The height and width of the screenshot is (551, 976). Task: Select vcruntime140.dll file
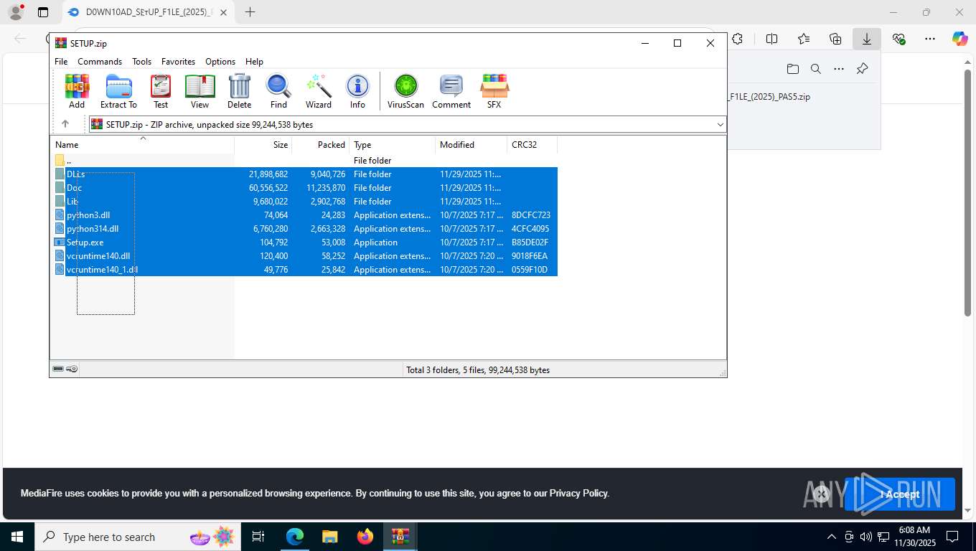coord(304,255)
